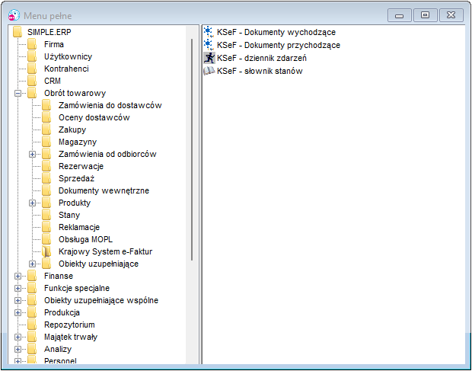Click the Obrót towarowy folder icon
Screen dimensions: 472x371
pos(32,93)
